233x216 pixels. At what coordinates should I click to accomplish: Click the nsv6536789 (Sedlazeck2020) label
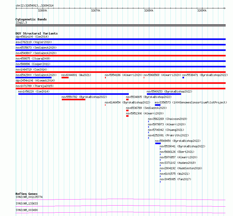tap(146, 108)
